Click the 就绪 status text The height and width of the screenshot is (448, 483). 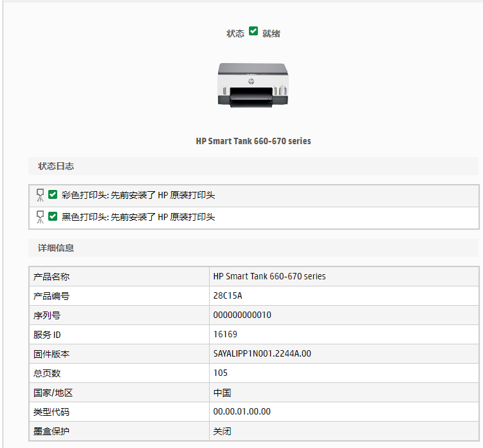(x=271, y=33)
